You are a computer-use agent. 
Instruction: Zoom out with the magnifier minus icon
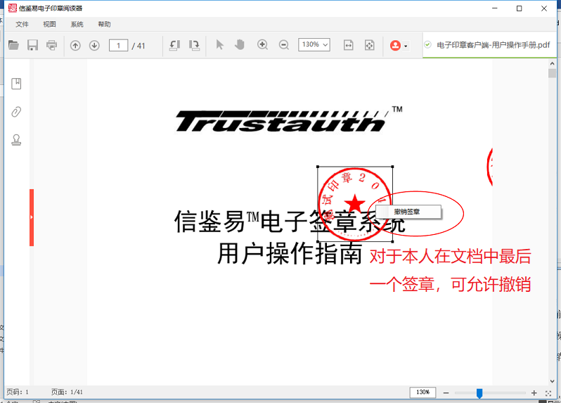(284, 45)
